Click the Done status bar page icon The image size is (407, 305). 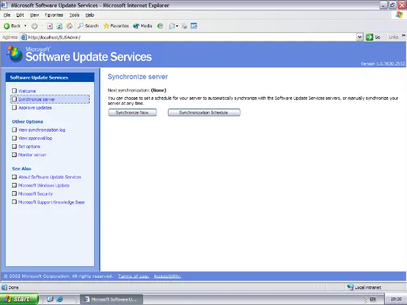point(4,287)
